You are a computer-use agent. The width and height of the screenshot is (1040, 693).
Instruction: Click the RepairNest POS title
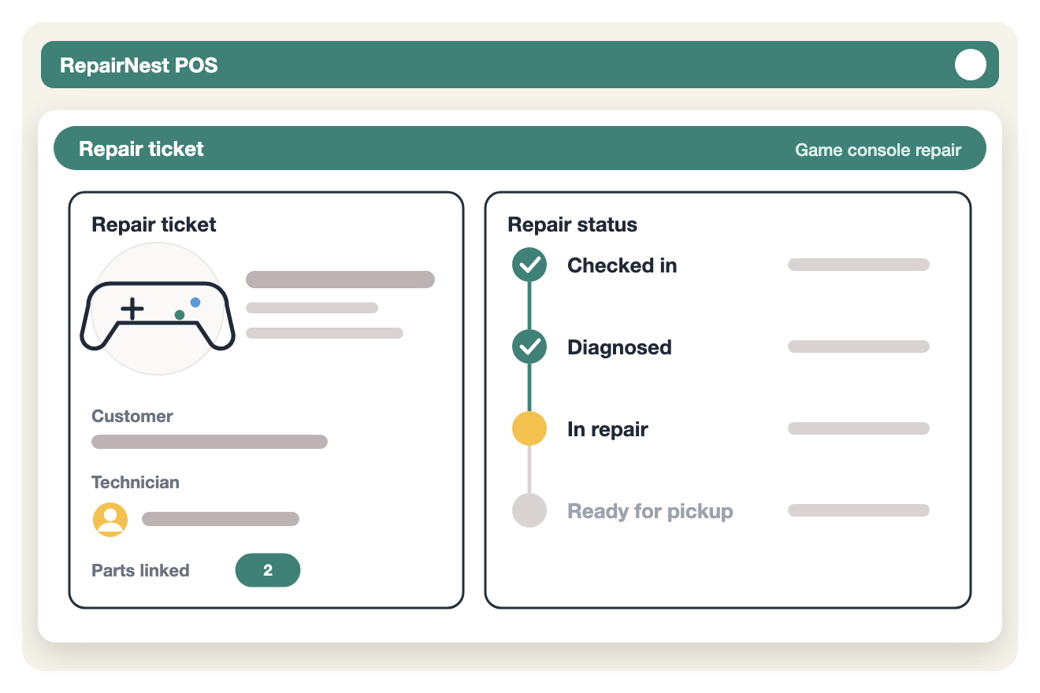[x=139, y=65]
